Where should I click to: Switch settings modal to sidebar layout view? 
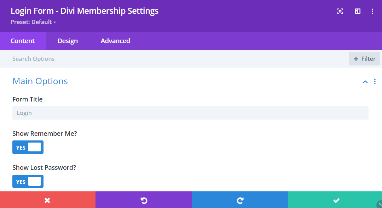[357, 11]
